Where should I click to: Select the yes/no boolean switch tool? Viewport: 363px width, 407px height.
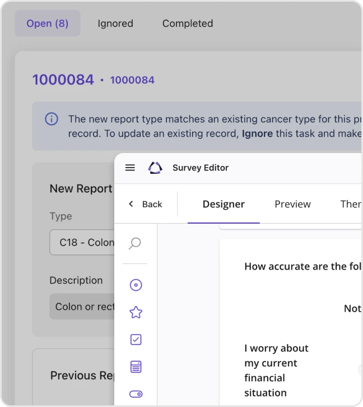136,394
